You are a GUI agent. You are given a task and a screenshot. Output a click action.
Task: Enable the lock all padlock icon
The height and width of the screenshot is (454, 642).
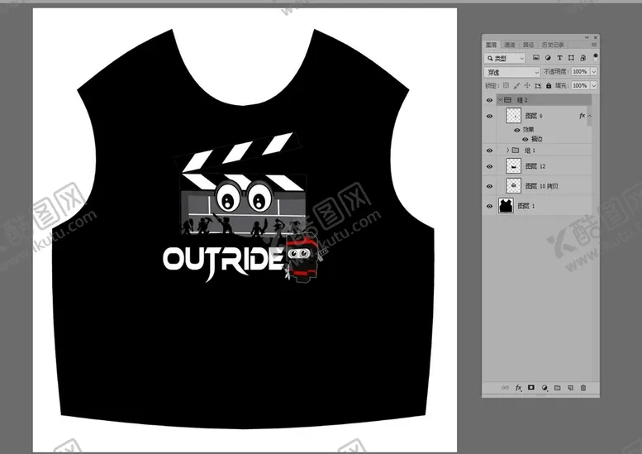pyautogui.click(x=549, y=85)
